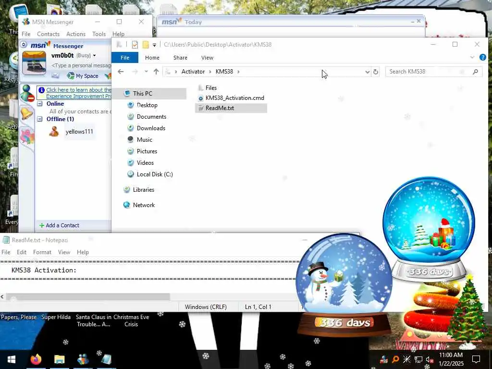
Task: Open the butterfly tab in Messenger sidebar
Action: (27, 137)
